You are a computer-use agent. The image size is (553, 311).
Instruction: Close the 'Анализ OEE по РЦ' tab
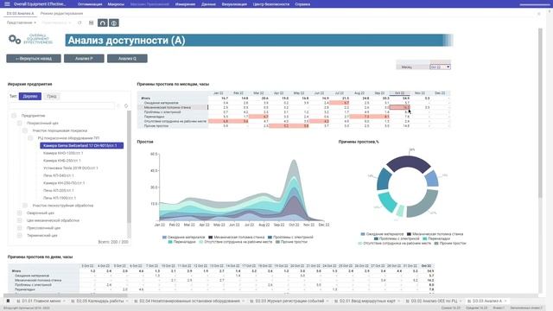click(x=461, y=301)
